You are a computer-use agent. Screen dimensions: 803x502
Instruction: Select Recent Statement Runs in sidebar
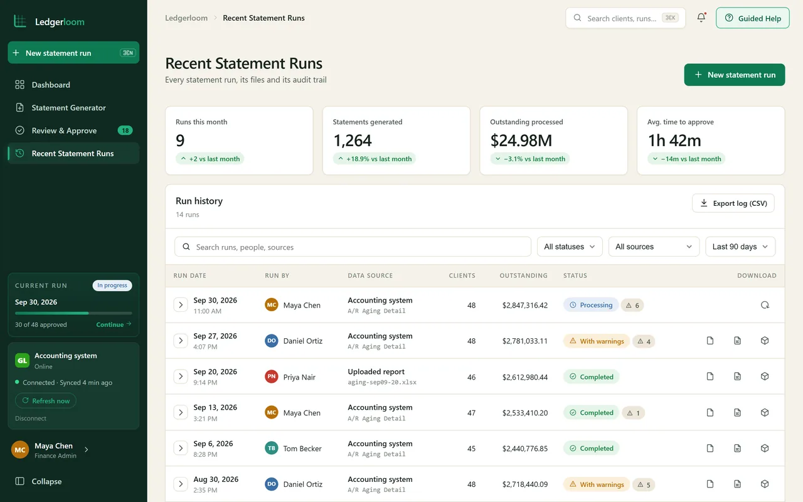[x=73, y=153]
